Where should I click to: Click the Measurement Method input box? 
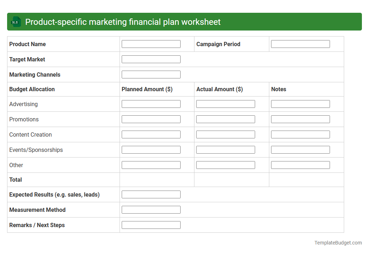pos(151,209)
